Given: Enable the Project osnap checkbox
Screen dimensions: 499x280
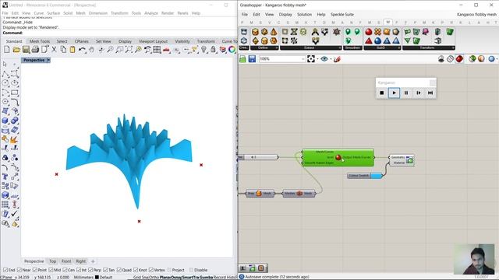Looking at the screenshot, I should click(x=169, y=270).
